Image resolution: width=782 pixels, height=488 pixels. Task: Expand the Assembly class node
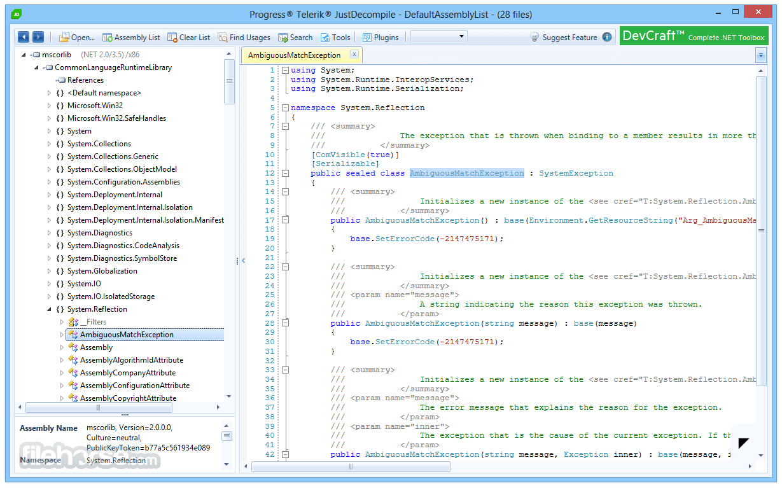(x=62, y=347)
